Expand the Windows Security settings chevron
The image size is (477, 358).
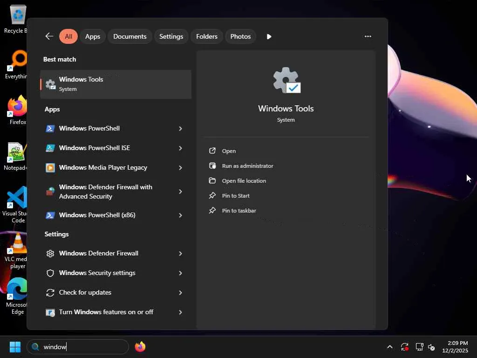click(180, 273)
